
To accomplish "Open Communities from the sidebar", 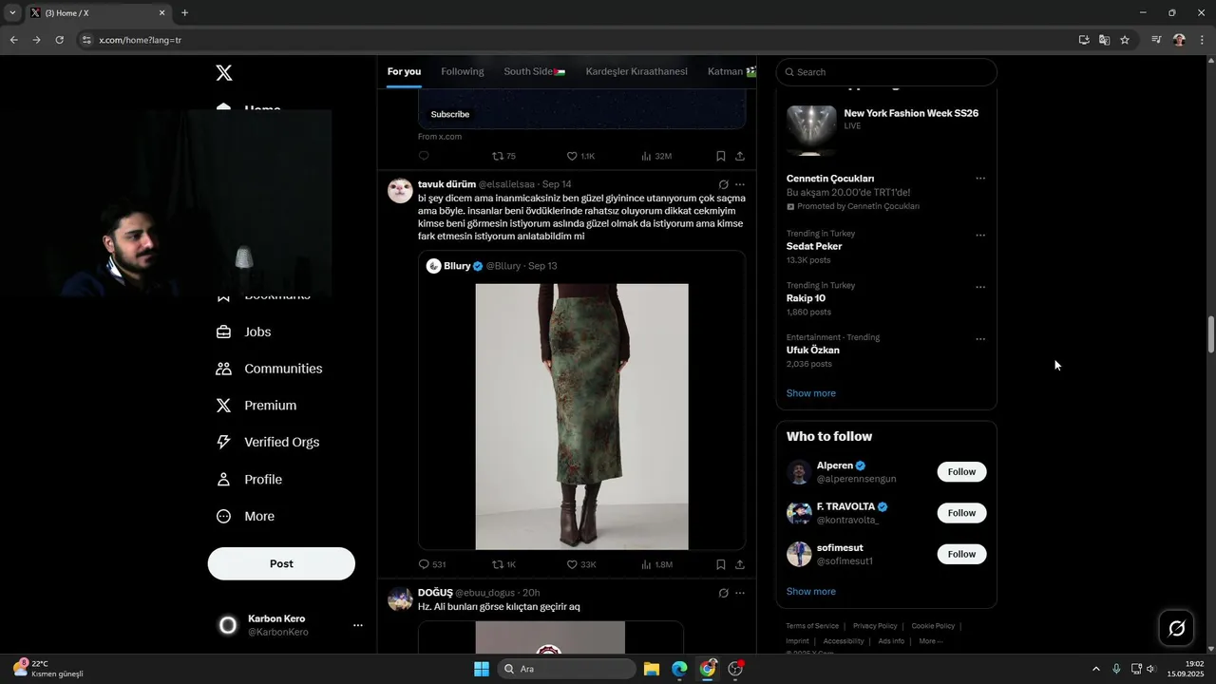I will 270,369.
